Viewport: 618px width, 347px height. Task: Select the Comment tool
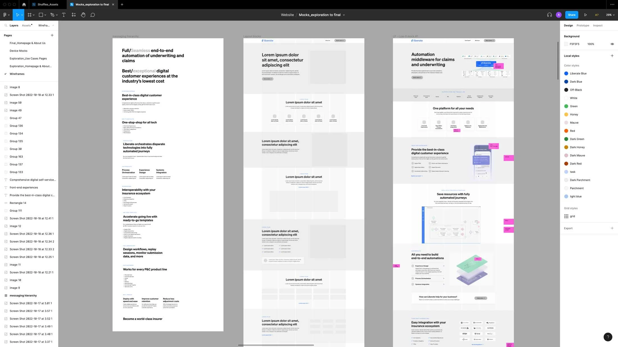(93, 15)
